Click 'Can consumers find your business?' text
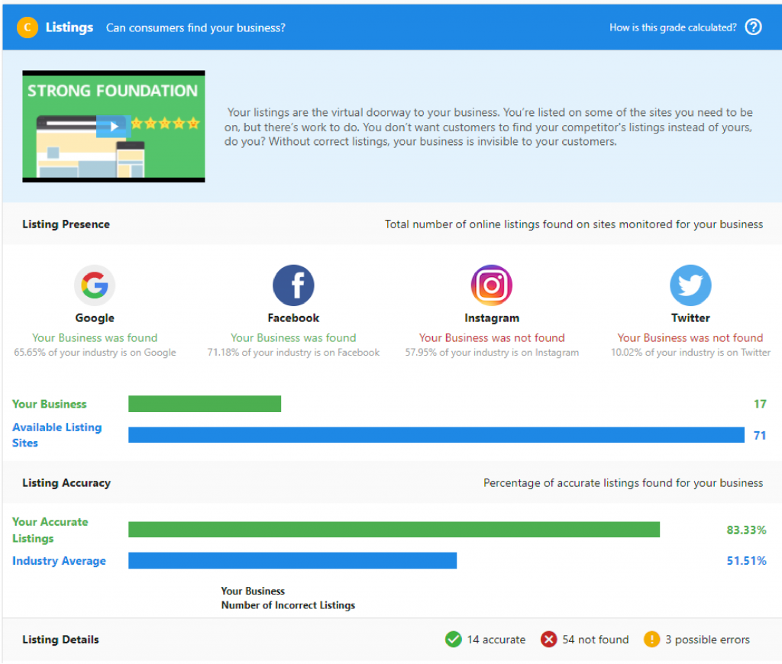 [x=195, y=28]
